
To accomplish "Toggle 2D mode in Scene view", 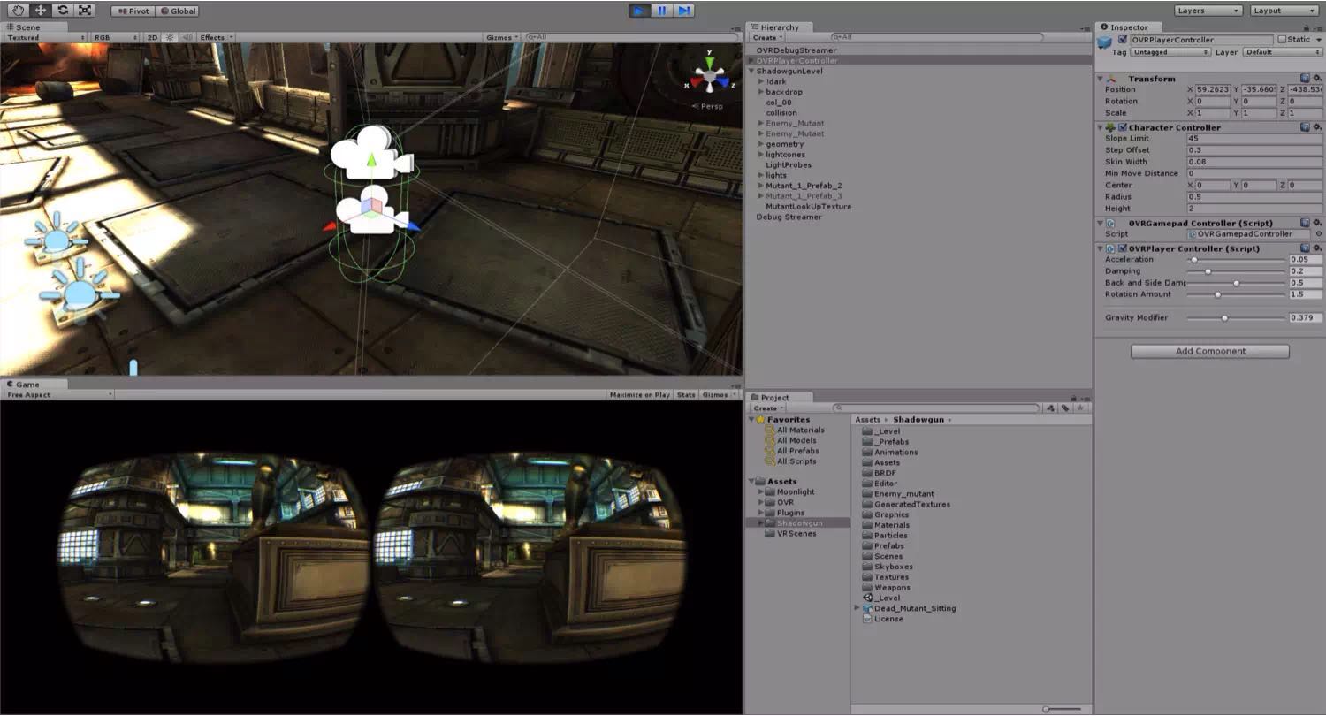I will (152, 38).
